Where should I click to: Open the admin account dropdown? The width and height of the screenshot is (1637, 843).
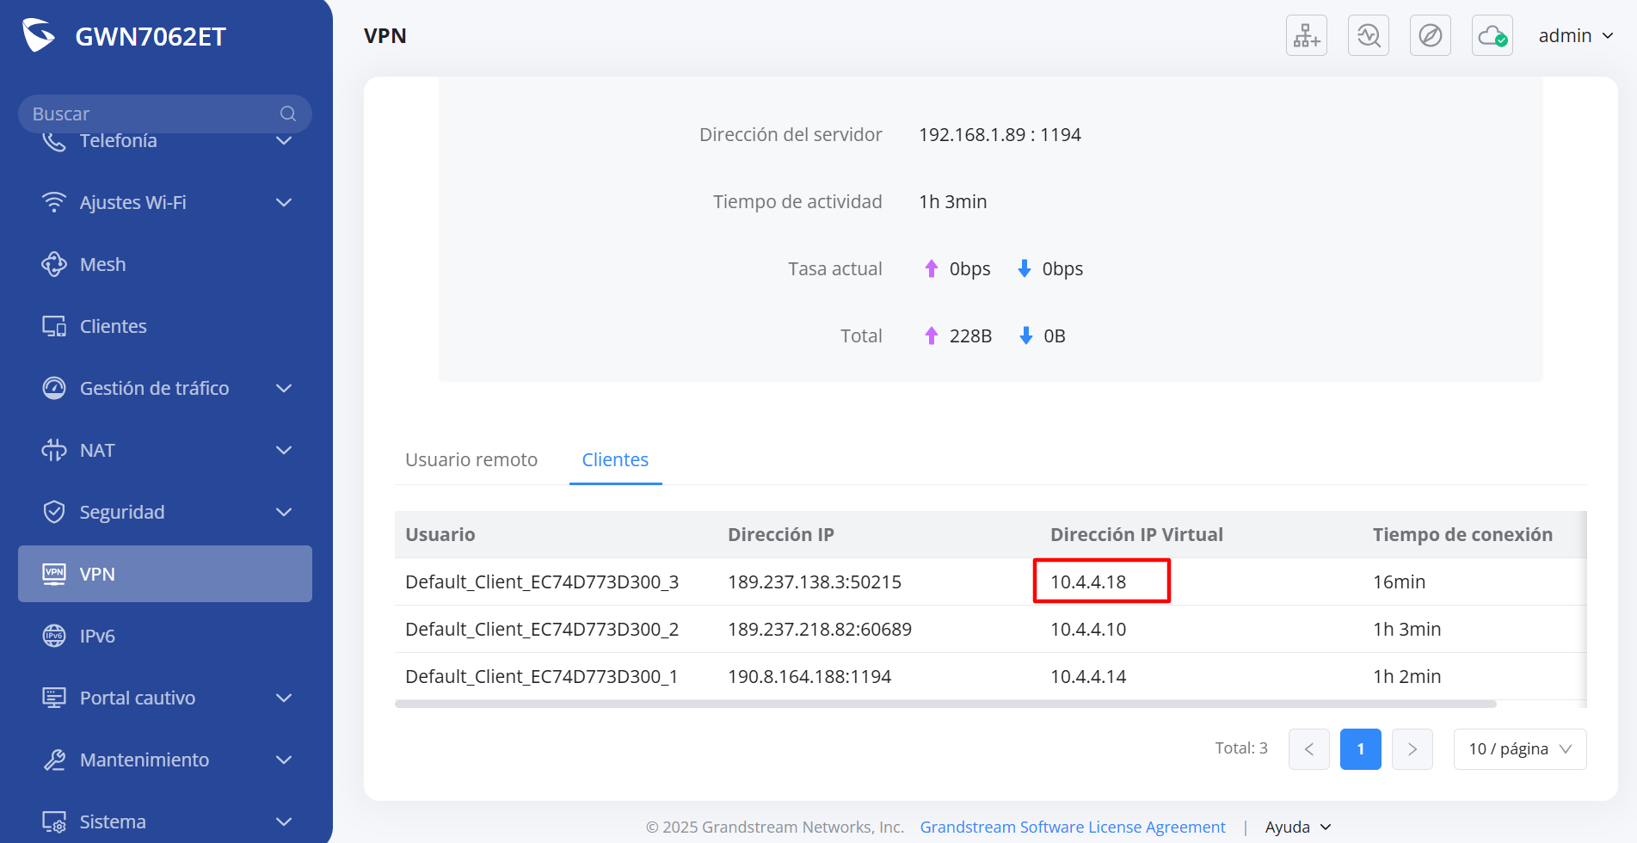click(x=1575, y=36)
